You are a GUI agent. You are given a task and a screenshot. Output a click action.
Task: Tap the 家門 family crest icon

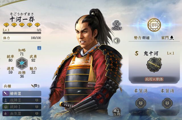(x=172, y=38)
